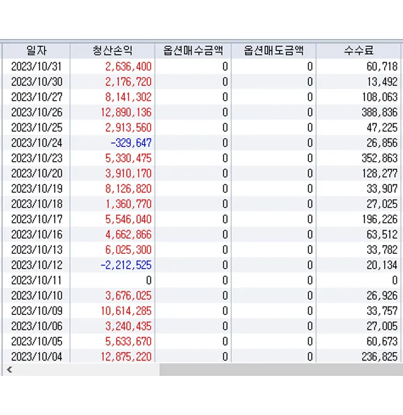Click profit value 3,910,170

pos(128,173)
